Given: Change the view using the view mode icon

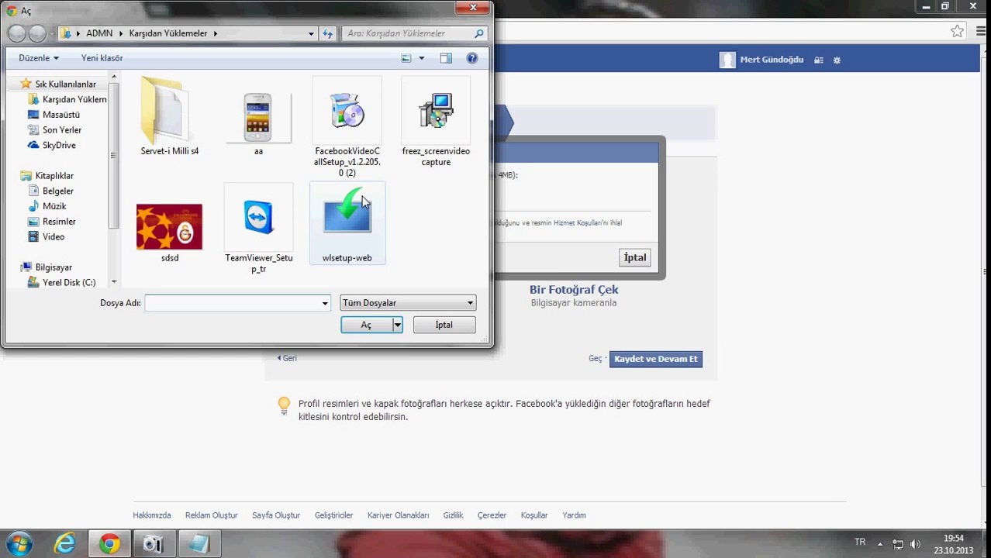Looking at the screenshot, I should click(406, 58).
